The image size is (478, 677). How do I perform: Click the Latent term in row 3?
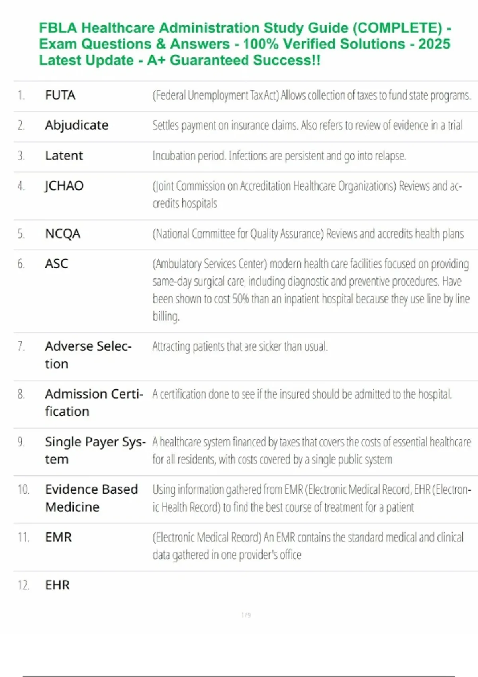coord(64,156)
